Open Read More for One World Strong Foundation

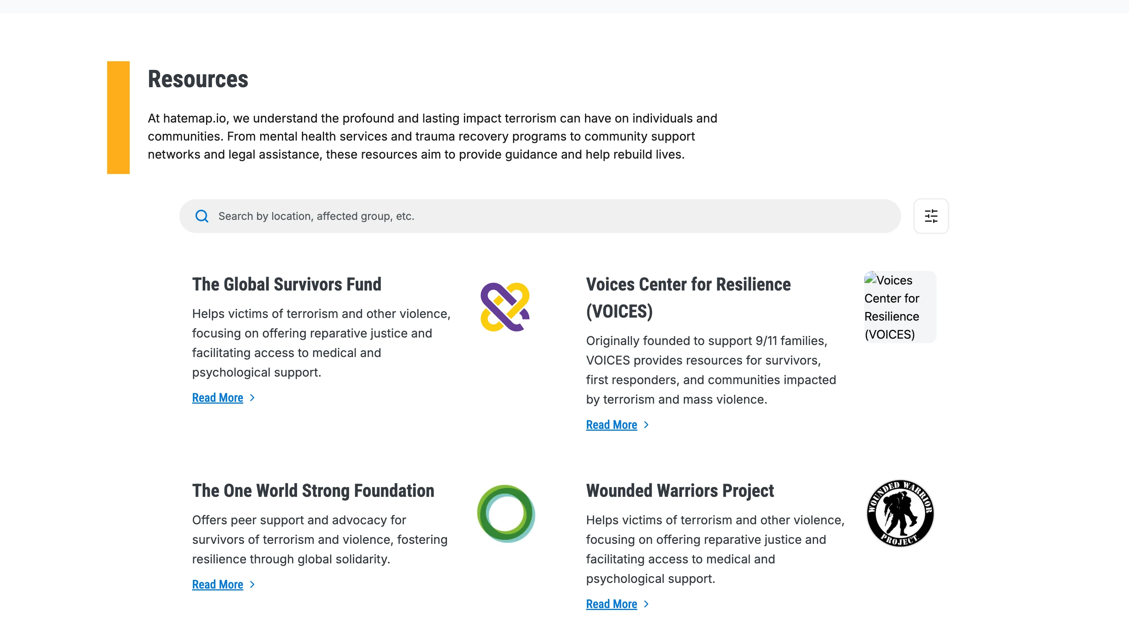click(217, 584)
